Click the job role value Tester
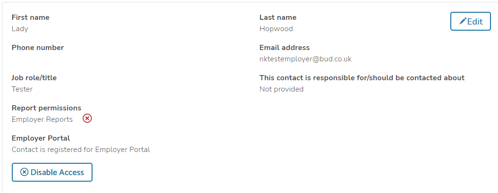 pyautogui.click(x=22, y=89)
